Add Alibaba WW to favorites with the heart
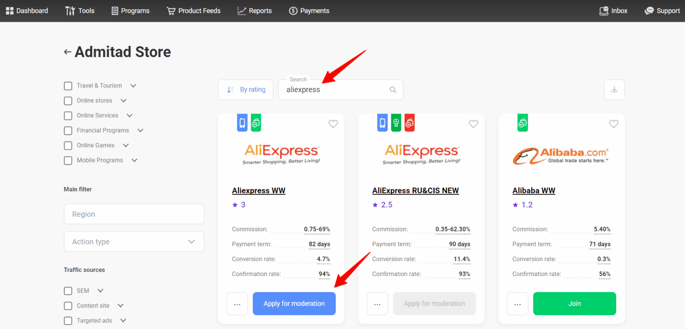 tap(613, 124)
